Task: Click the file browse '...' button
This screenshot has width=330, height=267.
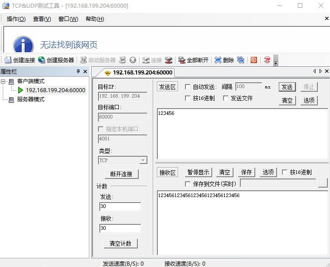Action: (322, 183)
